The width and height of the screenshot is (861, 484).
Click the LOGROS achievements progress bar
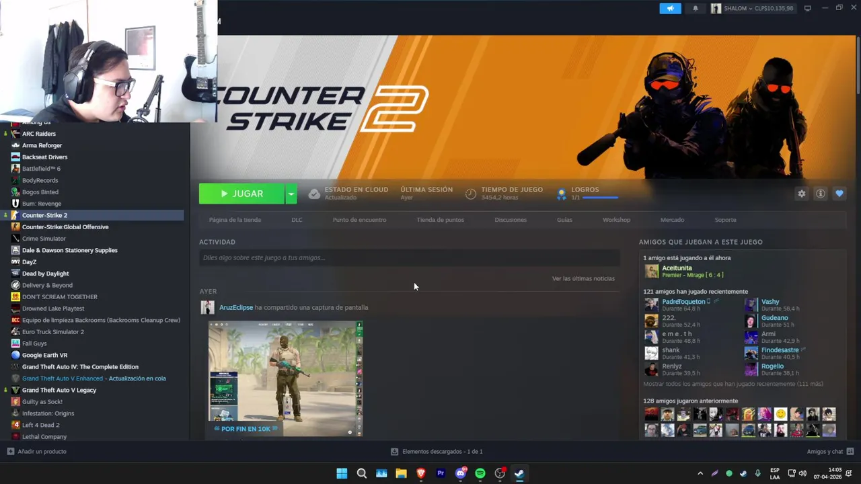[x=600, y=198]
